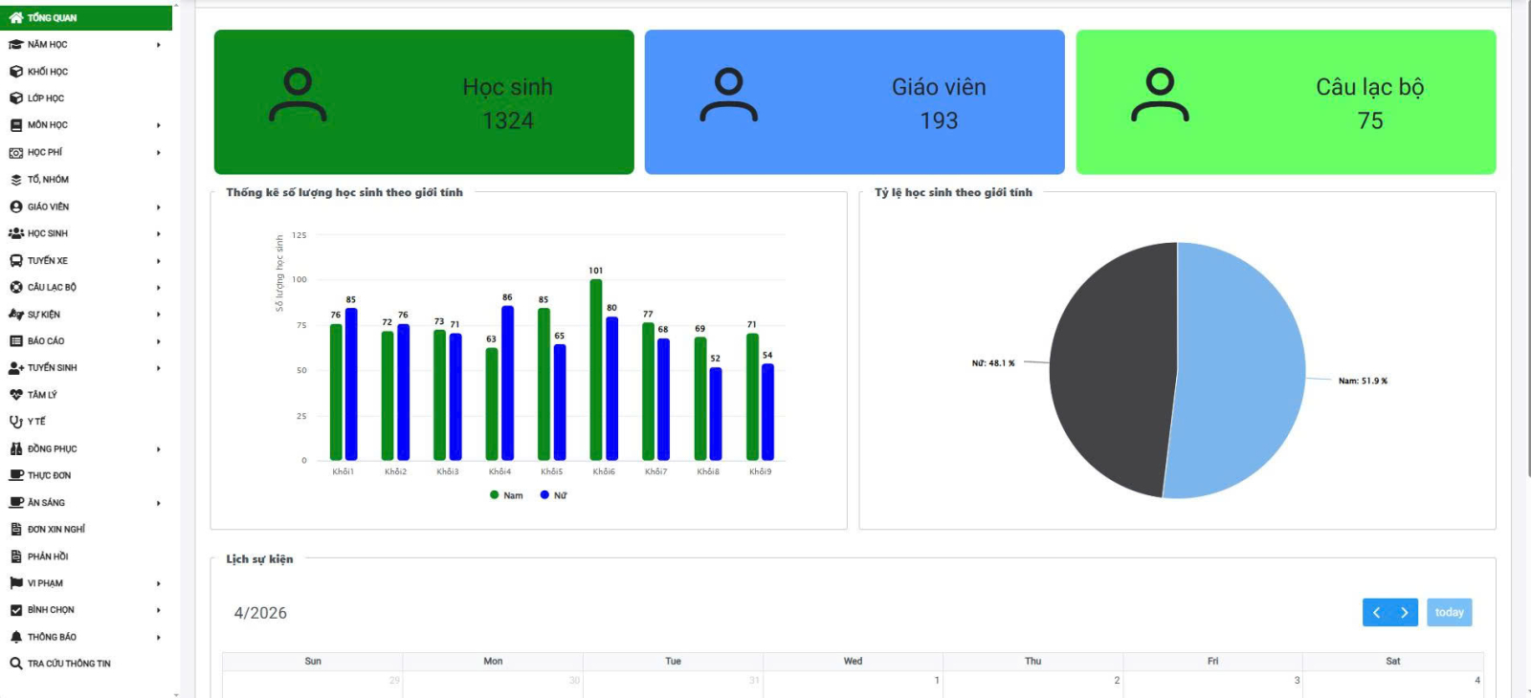Image resolution: width=1531 pixels, height=698 pixels.
Task: Expand the Giáo Viên submenu arrow
Action: [x=159, y=207]
